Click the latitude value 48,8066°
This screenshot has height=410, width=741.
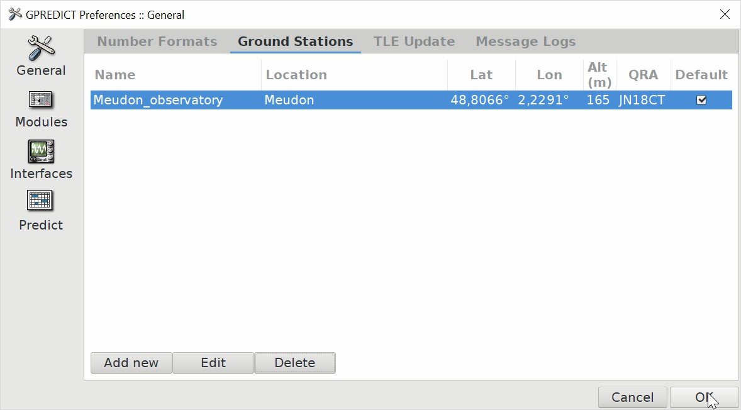pos(480,100)
